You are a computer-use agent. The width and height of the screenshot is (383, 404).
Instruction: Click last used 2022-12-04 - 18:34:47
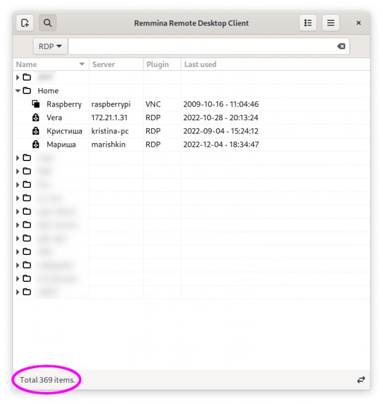(x=221, y=144)
